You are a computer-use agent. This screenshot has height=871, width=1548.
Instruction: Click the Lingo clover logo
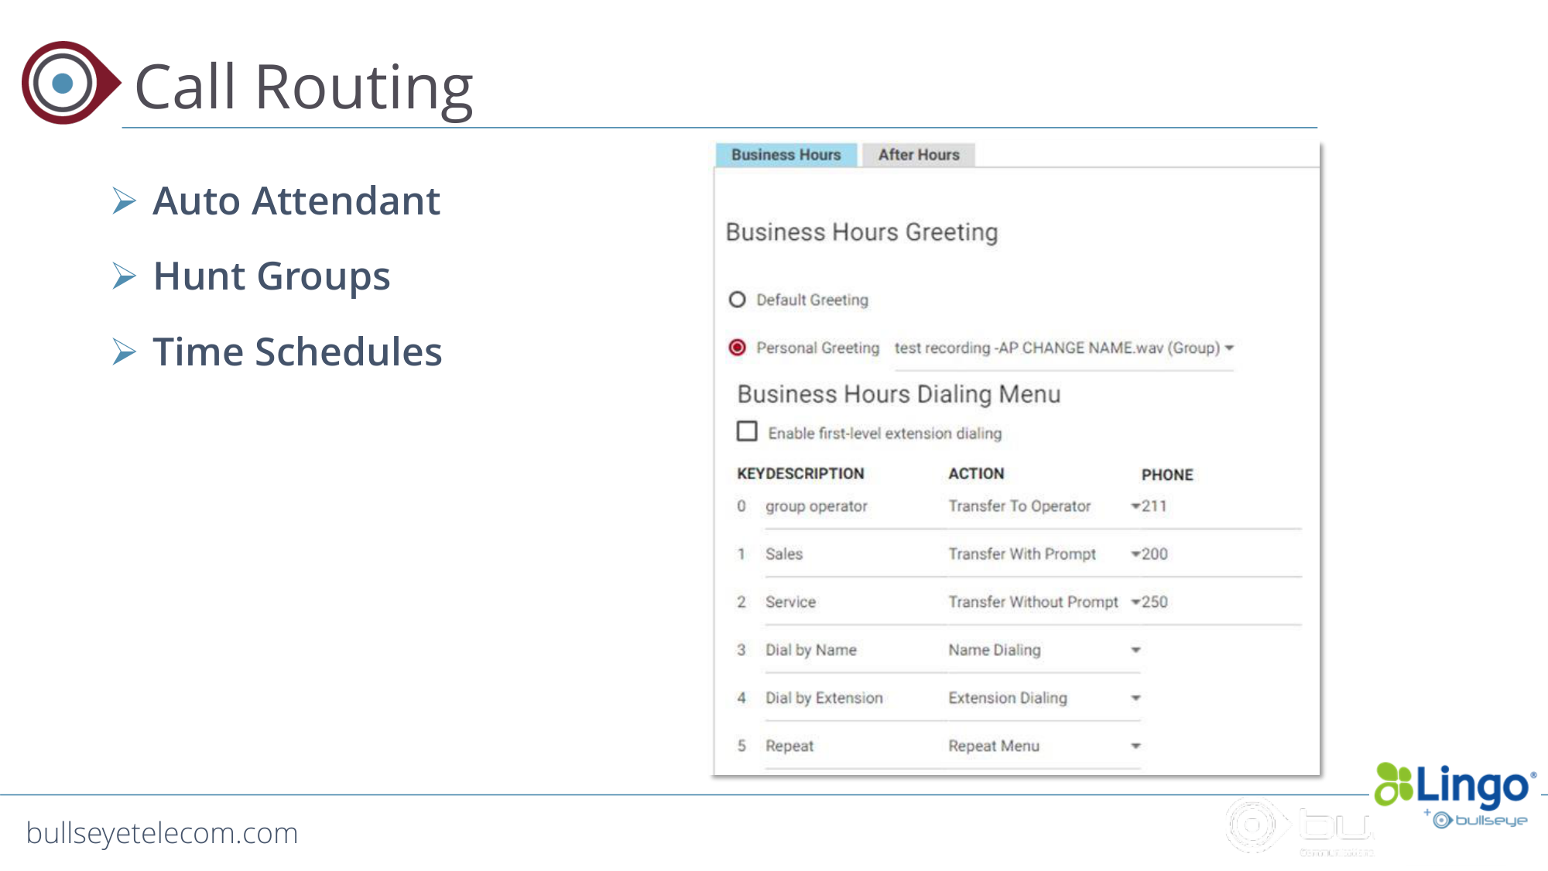point(1393,784)
